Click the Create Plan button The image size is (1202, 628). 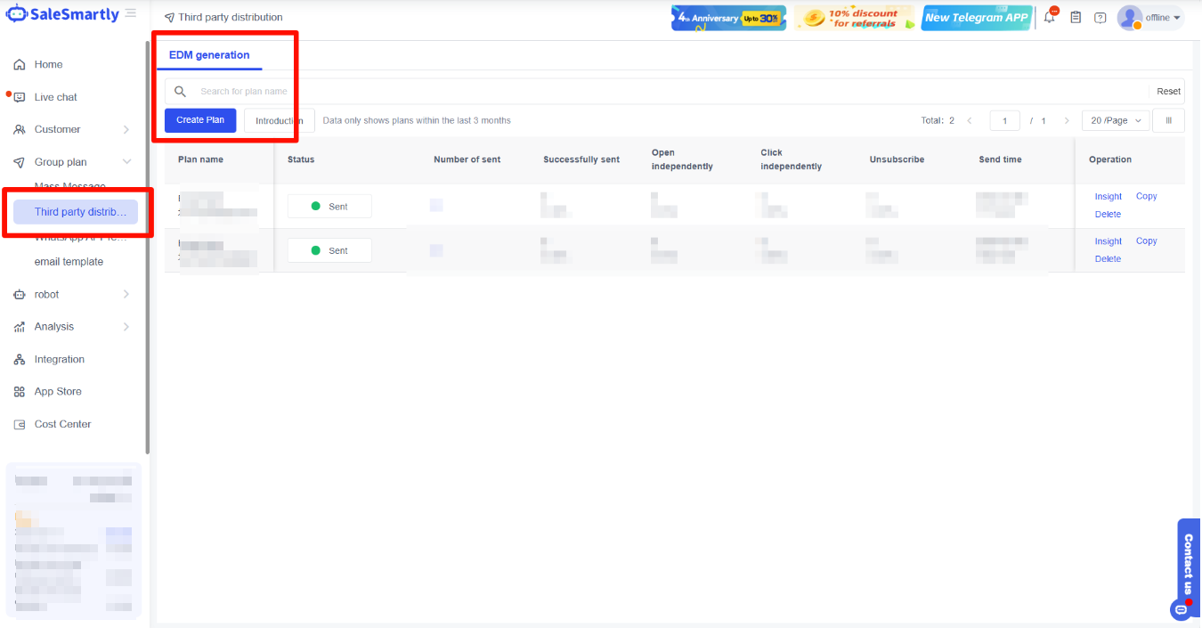pyautogui.click(x=200, y=120)
